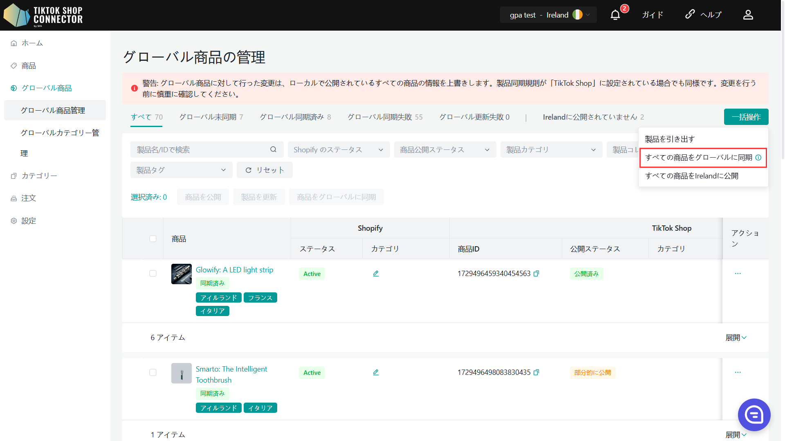This screenshot has width=785, height=441.
Task: Open the chat support bubble icon
Action: (754, 414)
